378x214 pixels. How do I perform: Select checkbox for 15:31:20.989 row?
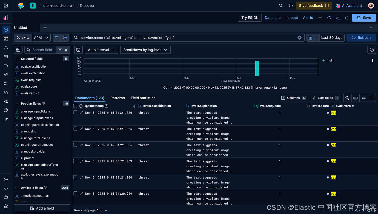75,194
